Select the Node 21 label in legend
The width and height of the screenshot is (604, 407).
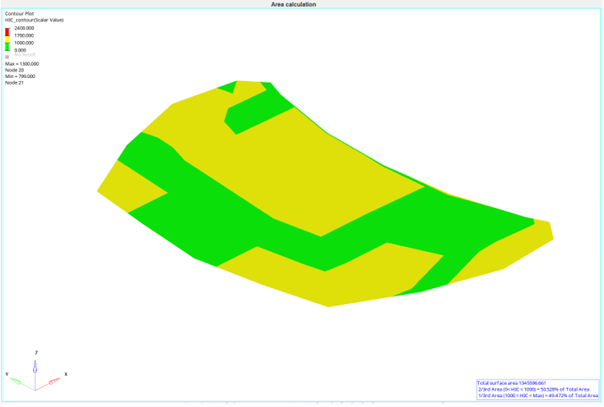tap(15, 83)
